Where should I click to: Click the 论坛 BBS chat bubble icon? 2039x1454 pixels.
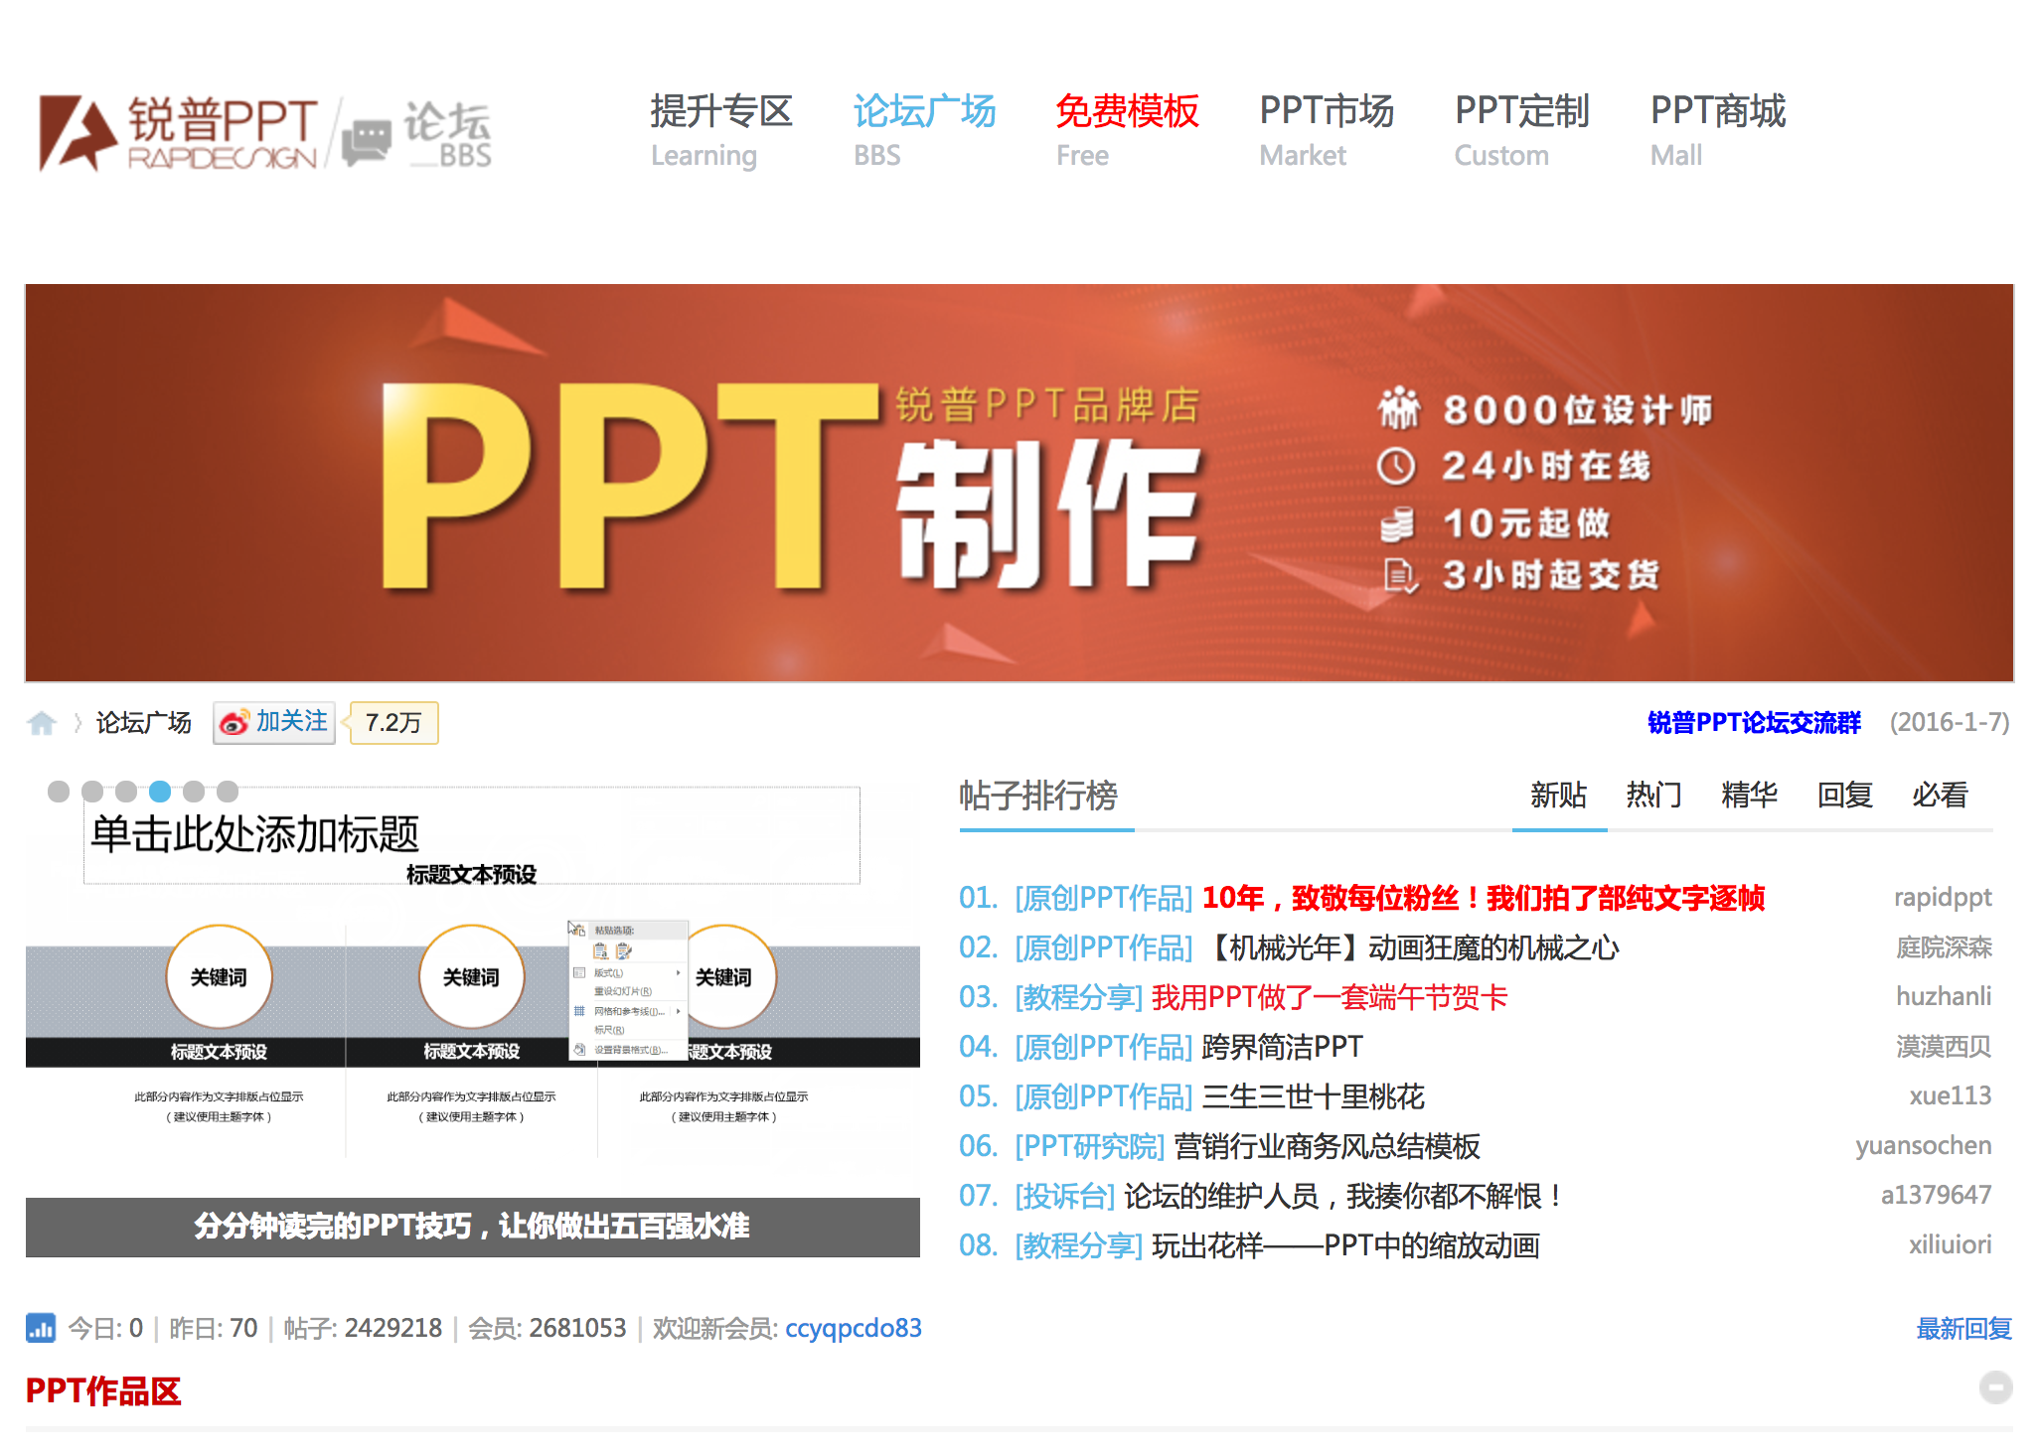click(367, 141)
